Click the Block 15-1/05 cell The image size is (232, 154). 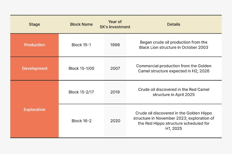point(82,68)
